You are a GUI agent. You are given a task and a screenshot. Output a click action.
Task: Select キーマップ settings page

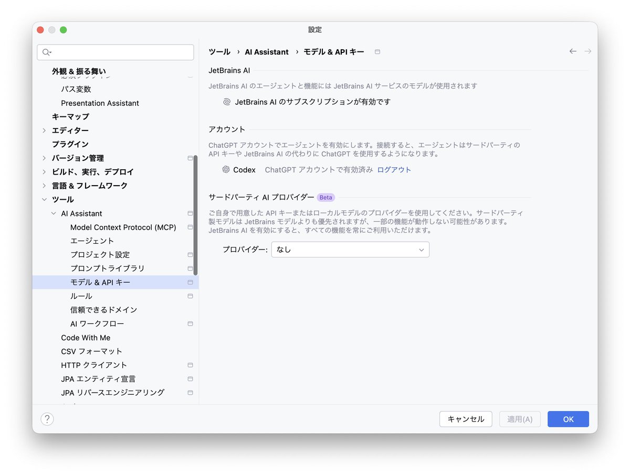(70, 116)
